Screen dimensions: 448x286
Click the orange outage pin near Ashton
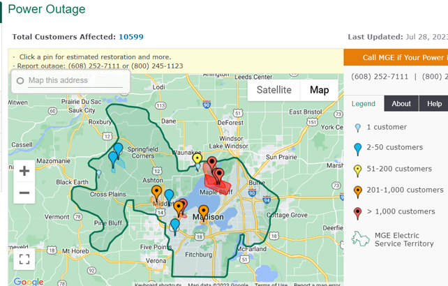(156, 191)
